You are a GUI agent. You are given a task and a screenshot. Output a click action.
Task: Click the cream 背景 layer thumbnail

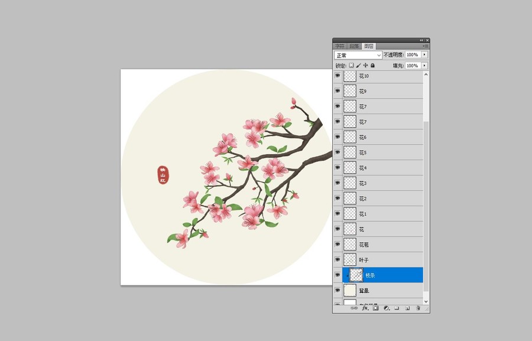point(350,290)
